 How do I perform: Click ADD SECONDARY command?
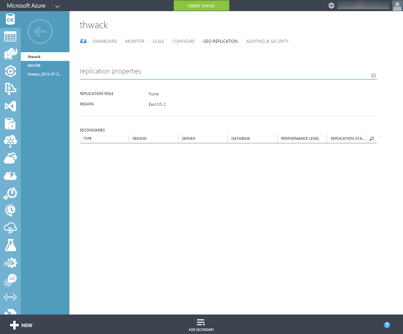pyautogui.click(x=201, y=325)
